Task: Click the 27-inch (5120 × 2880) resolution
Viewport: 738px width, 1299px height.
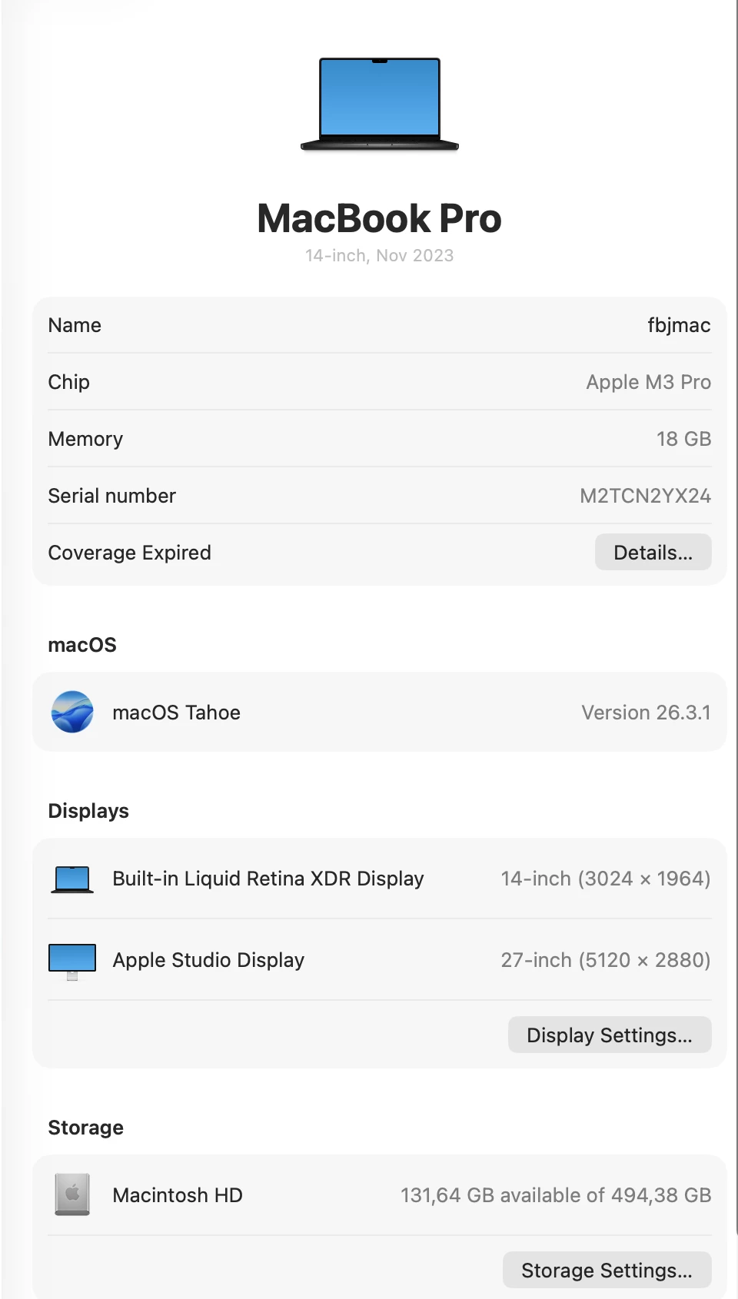Action: click(x=606, y=960)
